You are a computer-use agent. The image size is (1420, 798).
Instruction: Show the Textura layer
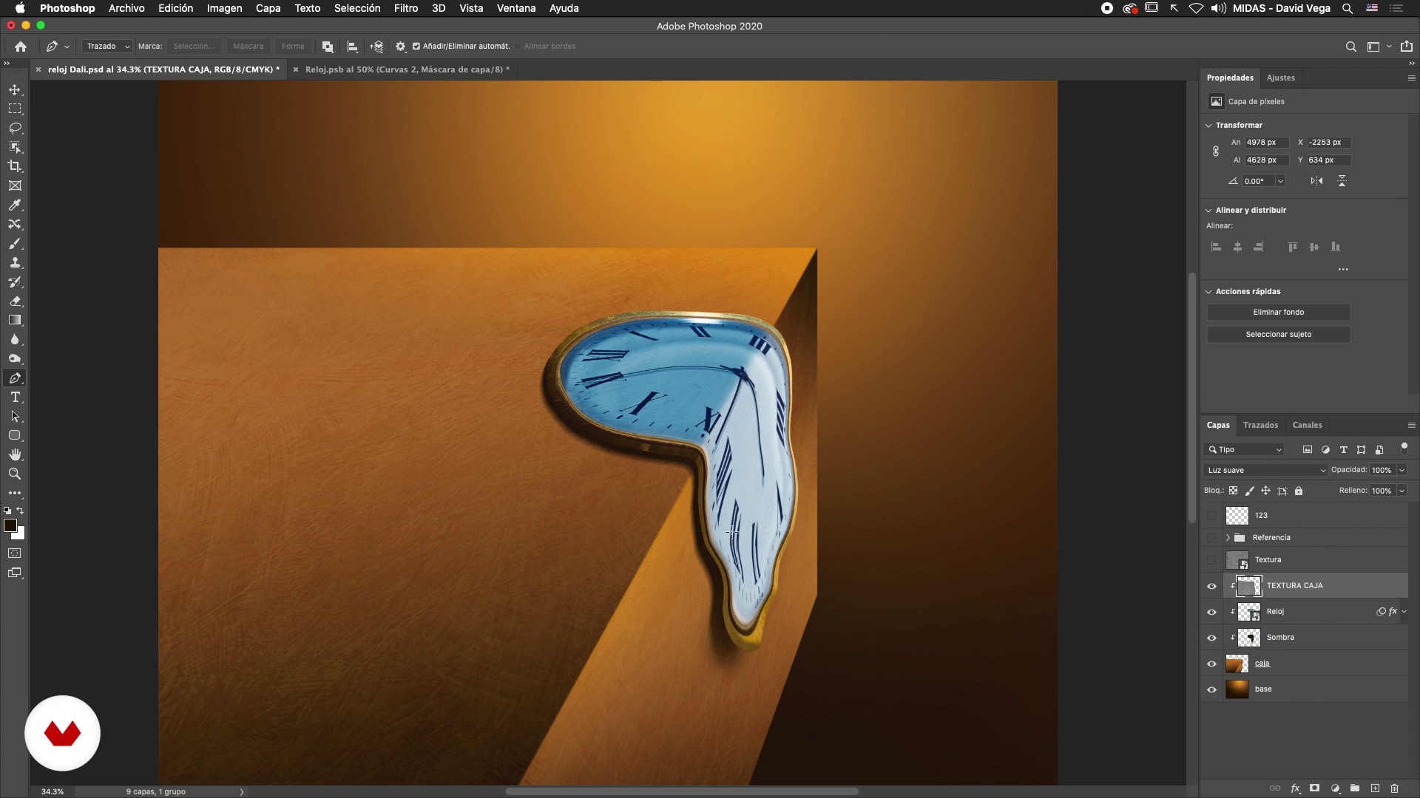coord(1211,560)
